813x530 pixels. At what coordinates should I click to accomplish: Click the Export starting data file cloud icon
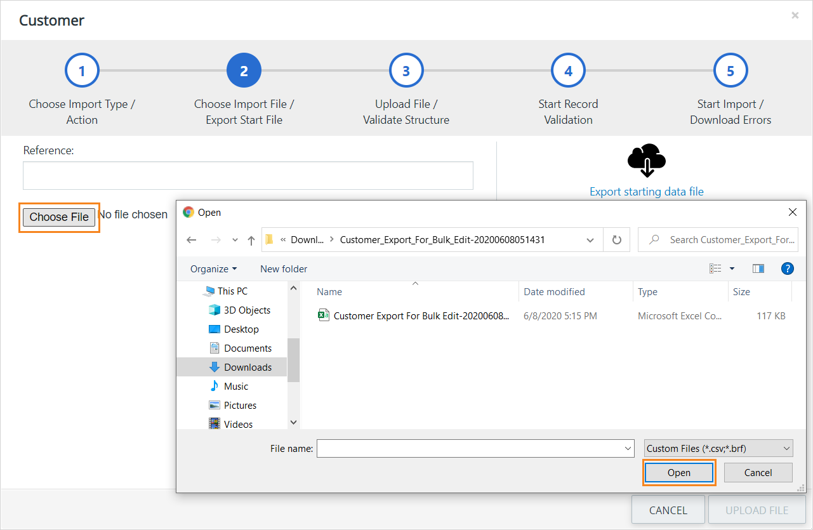[647, 161]
